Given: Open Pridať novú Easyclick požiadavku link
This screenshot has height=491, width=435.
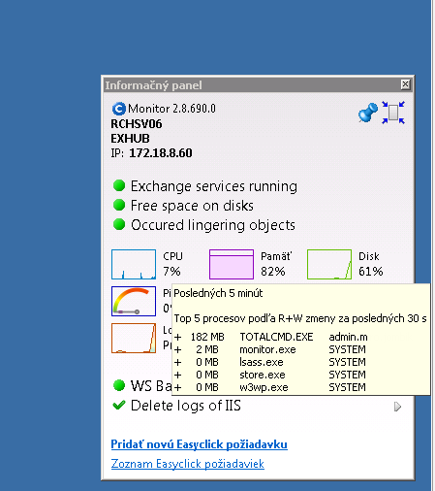Looking at the screenshot, I should click(x=199, y=444).
